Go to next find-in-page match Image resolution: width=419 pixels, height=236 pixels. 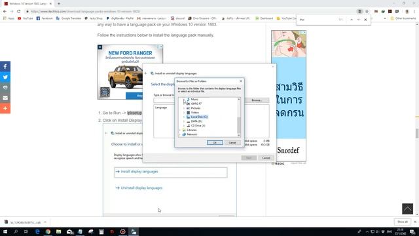point(358,20)
